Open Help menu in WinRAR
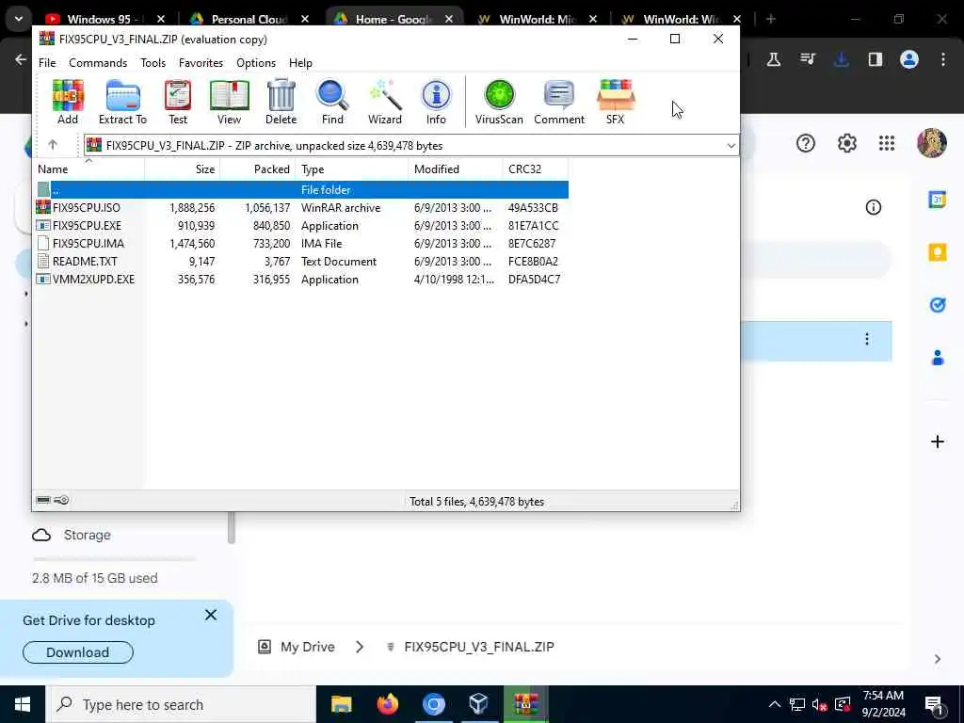The height and width of the screenshot is (723, 964). [300, 63]
